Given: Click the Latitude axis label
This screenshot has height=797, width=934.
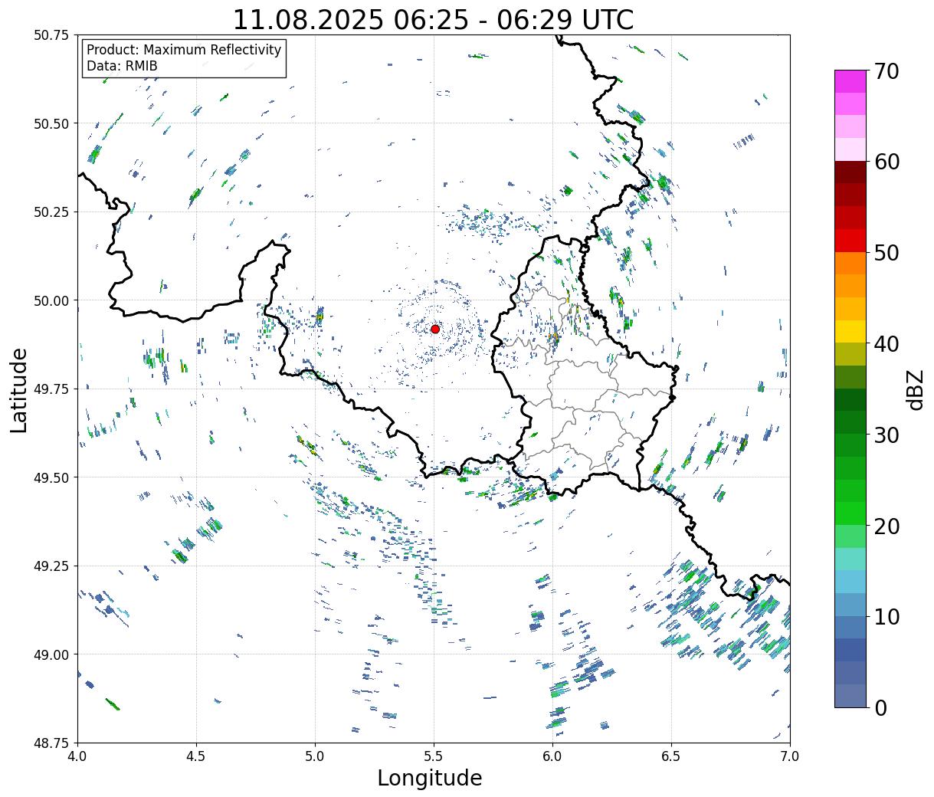Looking at the screenshot, I should (19, 389).
